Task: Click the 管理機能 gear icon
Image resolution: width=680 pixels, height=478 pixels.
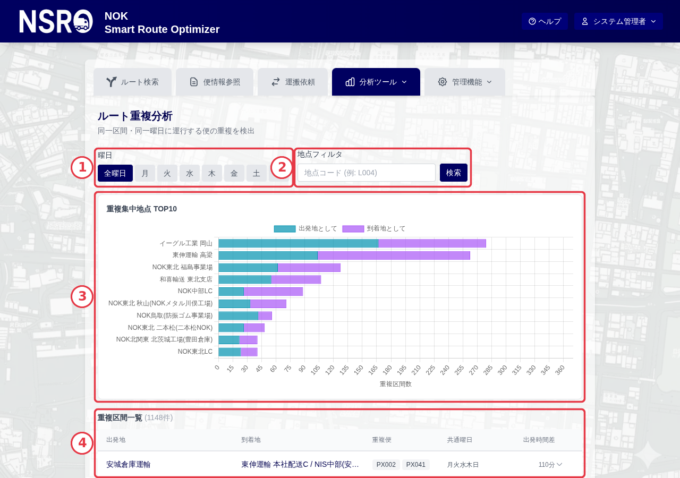Action: pyautogui.click(x=443, y=82)
